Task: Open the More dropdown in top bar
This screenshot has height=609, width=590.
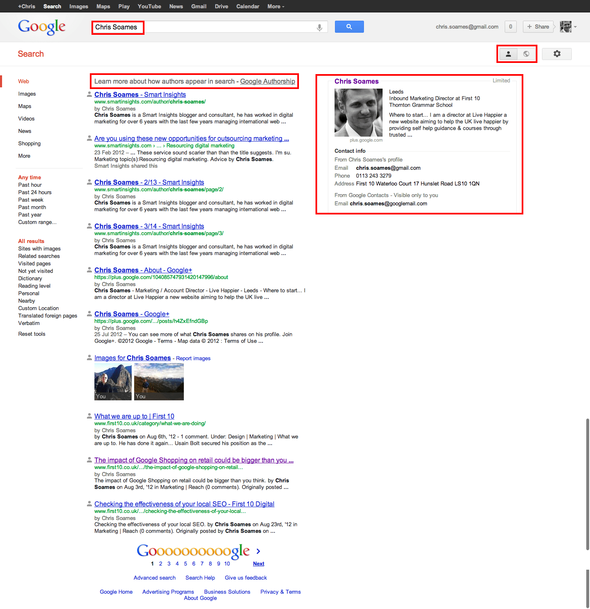Action: pyautogui.click(x=275, y=6)
